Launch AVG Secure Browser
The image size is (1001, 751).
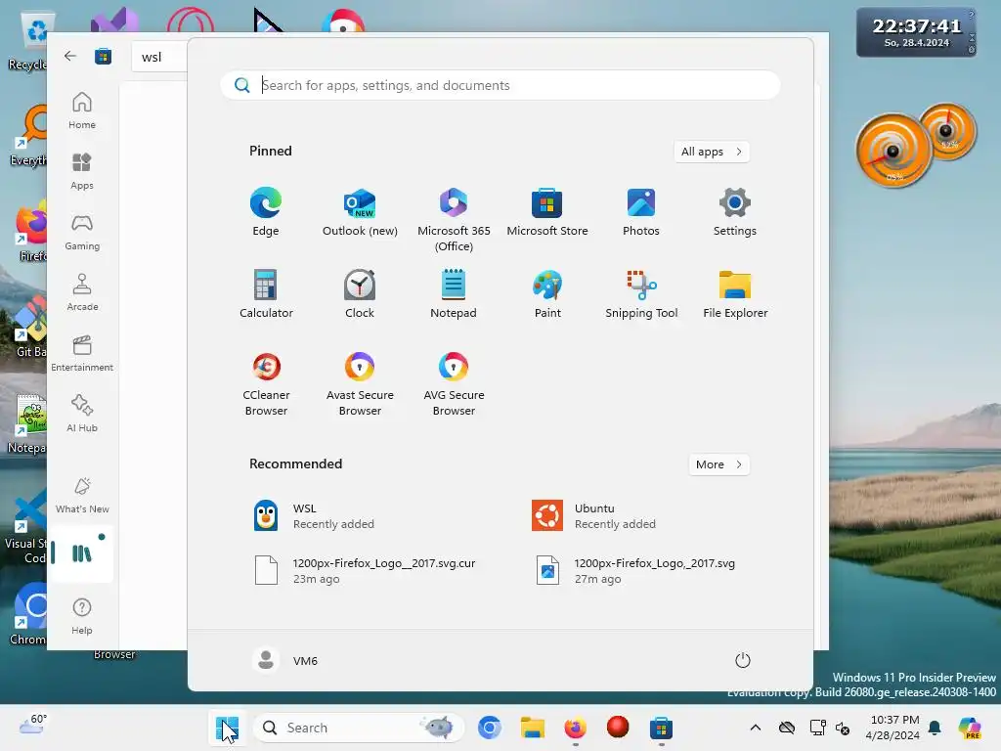point(454,383)
